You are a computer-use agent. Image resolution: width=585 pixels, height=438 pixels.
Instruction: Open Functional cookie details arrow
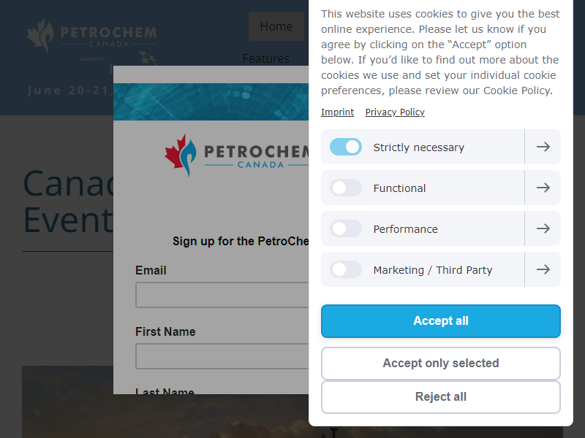click(543, 188)
